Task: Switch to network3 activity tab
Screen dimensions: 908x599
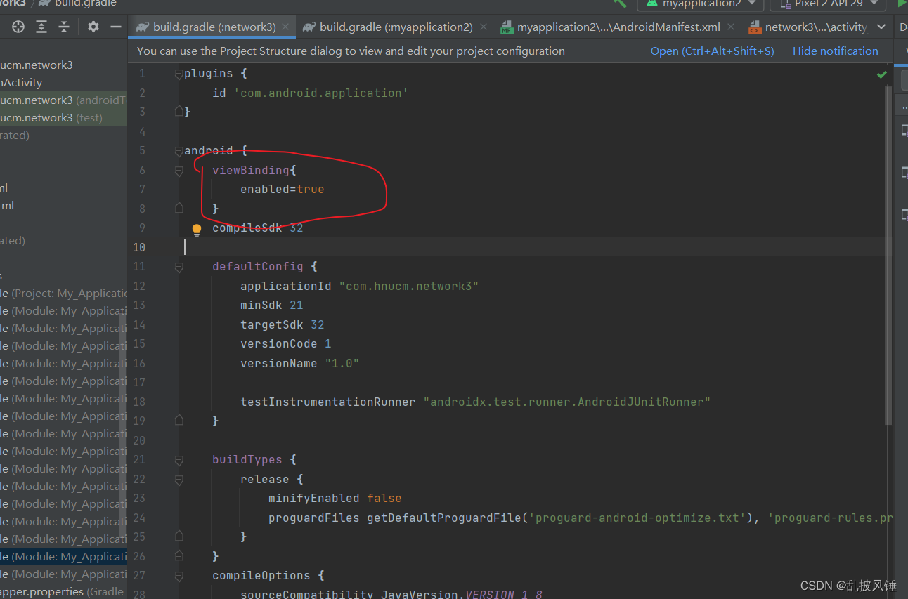Action: (x=808, y=27)
